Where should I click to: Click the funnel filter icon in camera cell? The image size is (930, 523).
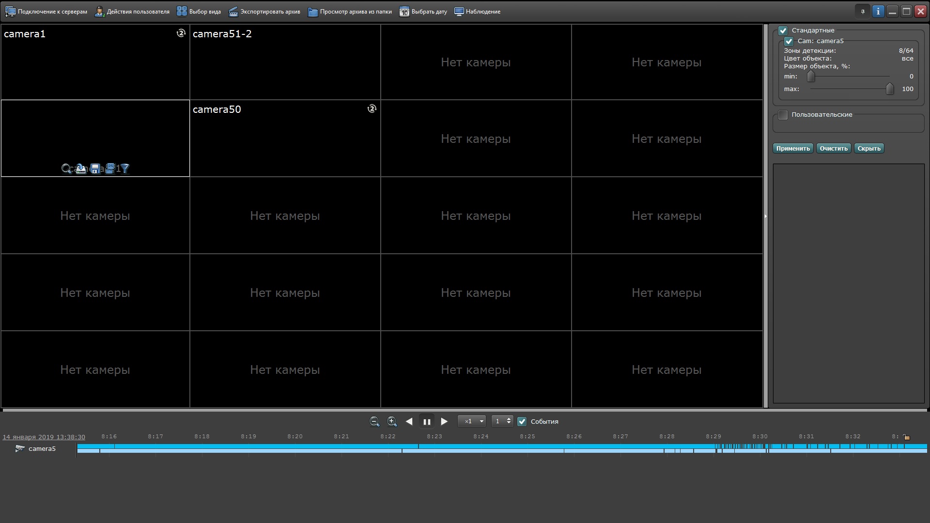pyautogui.click(x=125, y=169)
